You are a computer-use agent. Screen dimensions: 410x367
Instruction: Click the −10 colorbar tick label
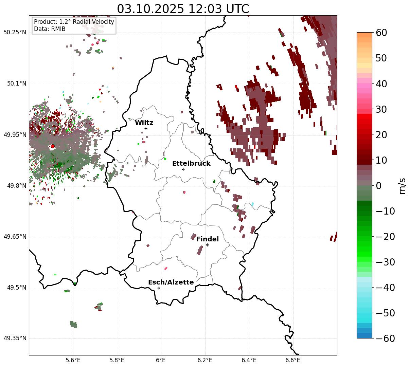pyautogui.click(x=386, y=211)
